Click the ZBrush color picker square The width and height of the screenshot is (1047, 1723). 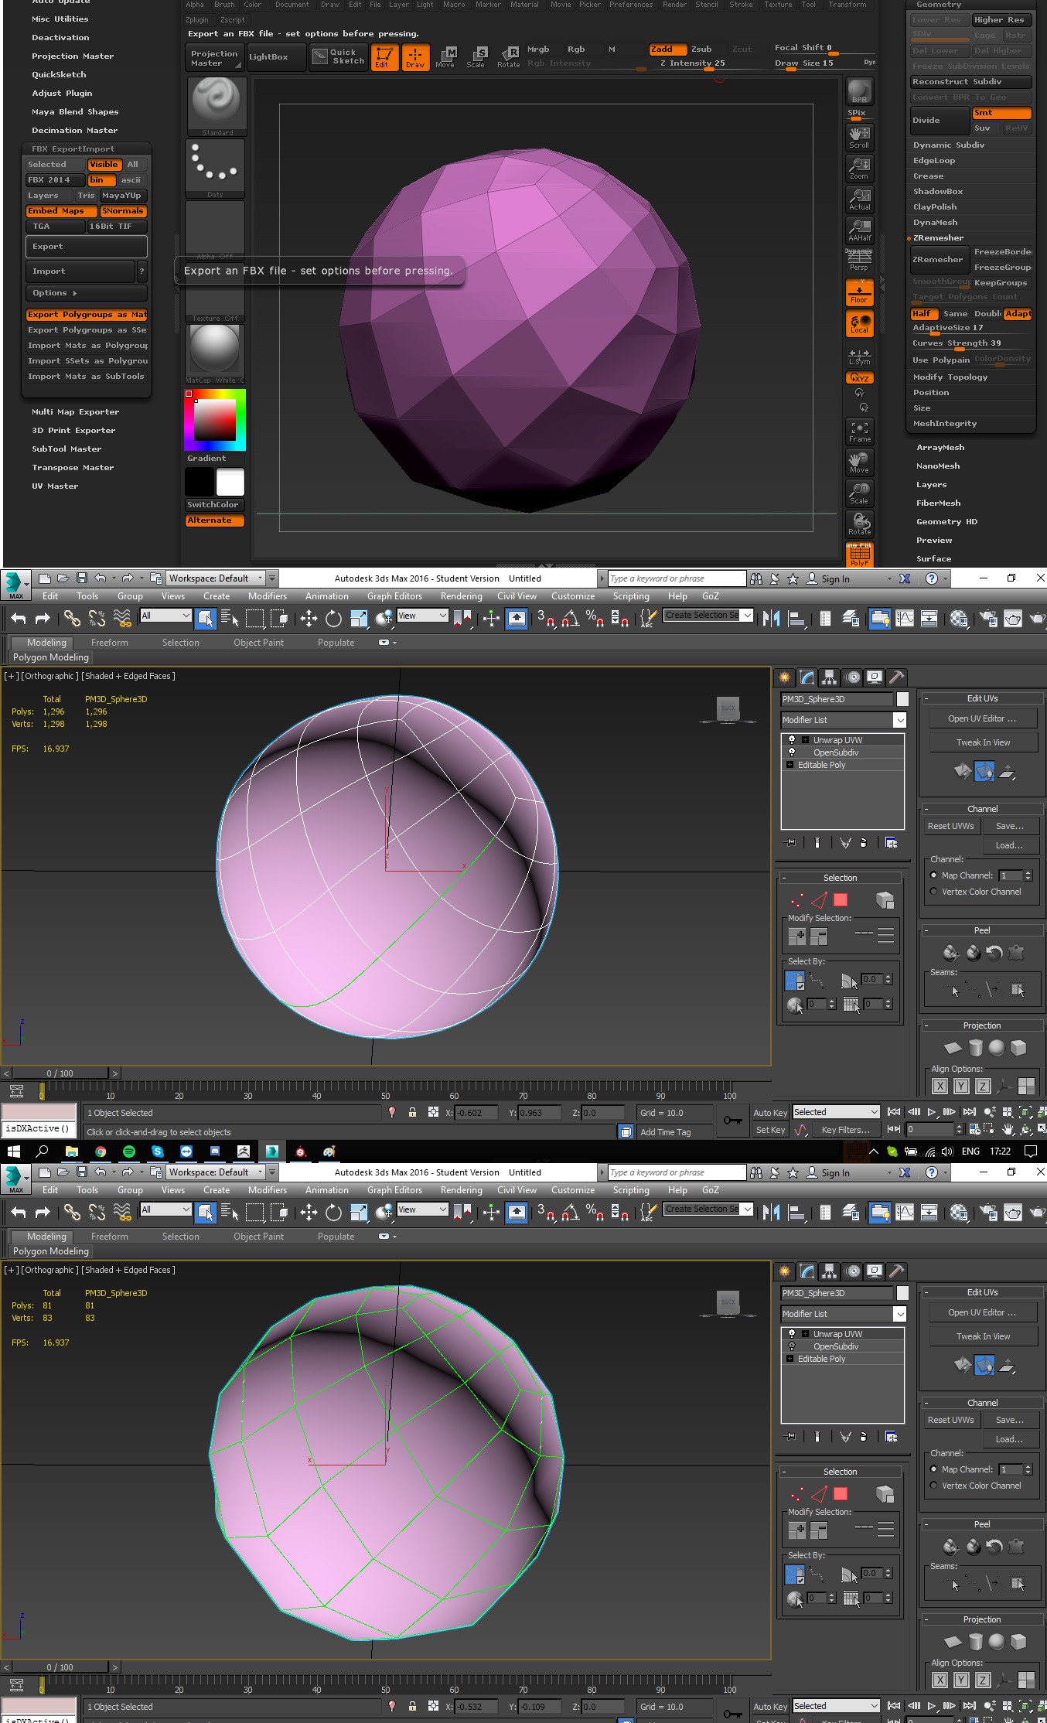pos(215,420)
